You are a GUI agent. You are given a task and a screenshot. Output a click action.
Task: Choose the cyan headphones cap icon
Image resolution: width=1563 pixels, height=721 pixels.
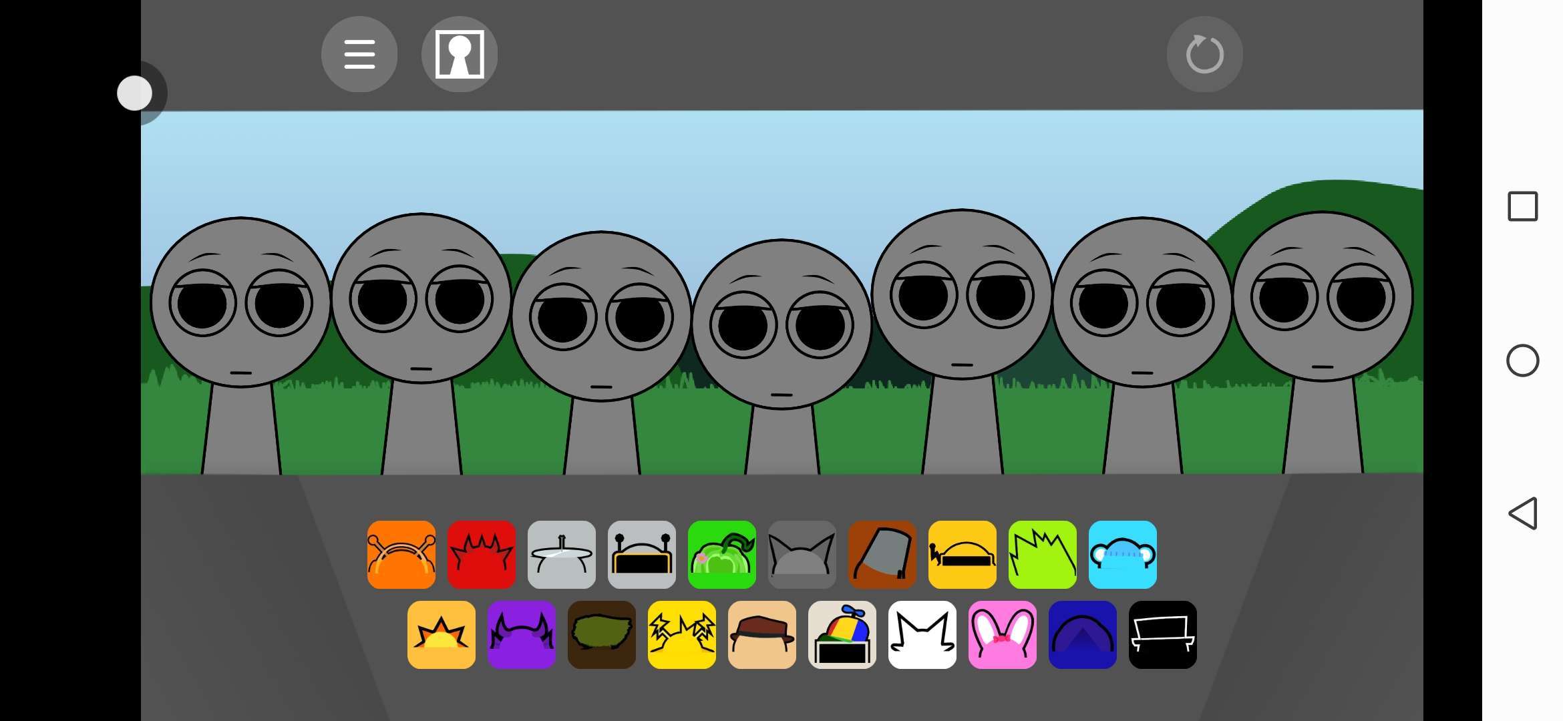pyautogui.click(x=1123, y=555)
